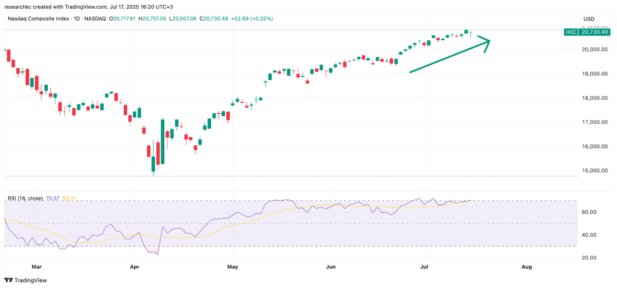This screenshot has width=617, height=288.
Task: Click the 19,000.00 price axis label
Action: coord(595,73)
